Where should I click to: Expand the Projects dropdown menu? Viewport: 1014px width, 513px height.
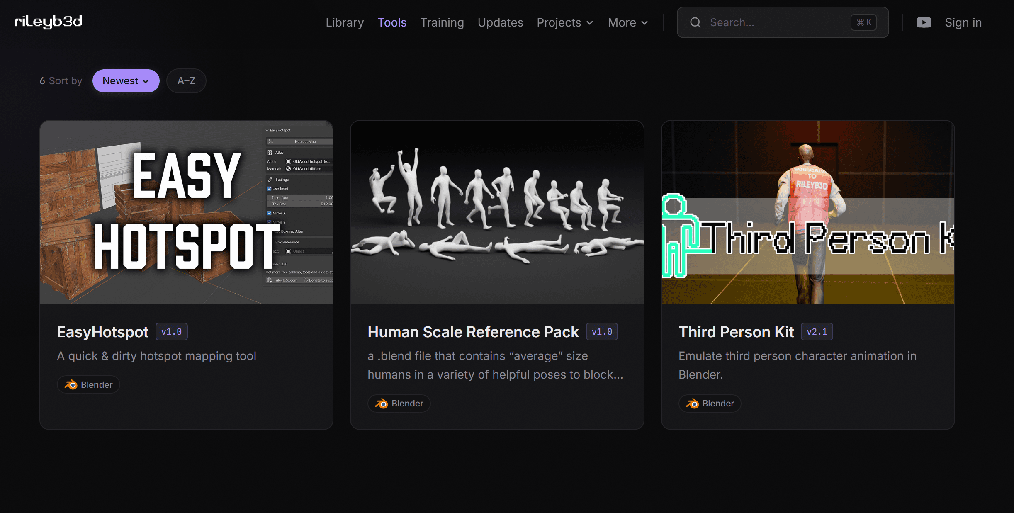565,22
